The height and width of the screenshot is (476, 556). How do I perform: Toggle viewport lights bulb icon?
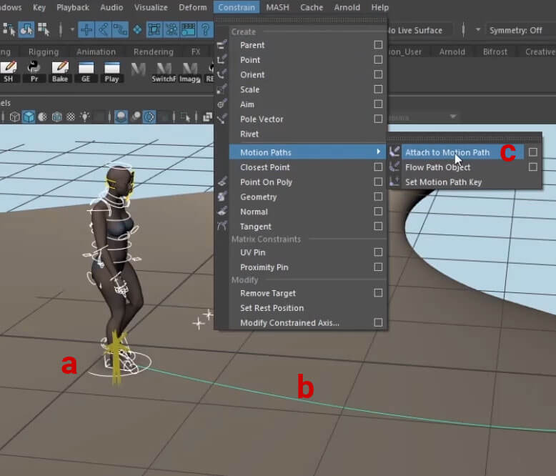coord(85,116)
